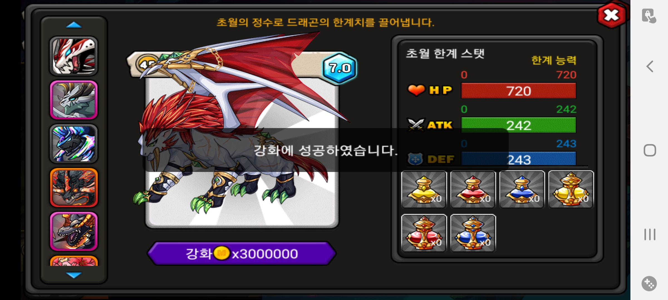Tap the red heart HP icon
This screenshot has height=300, width=668.
click(x=416, y=90)
